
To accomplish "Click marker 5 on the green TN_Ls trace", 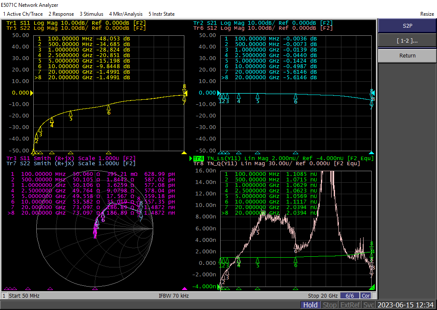I will 257,261.
